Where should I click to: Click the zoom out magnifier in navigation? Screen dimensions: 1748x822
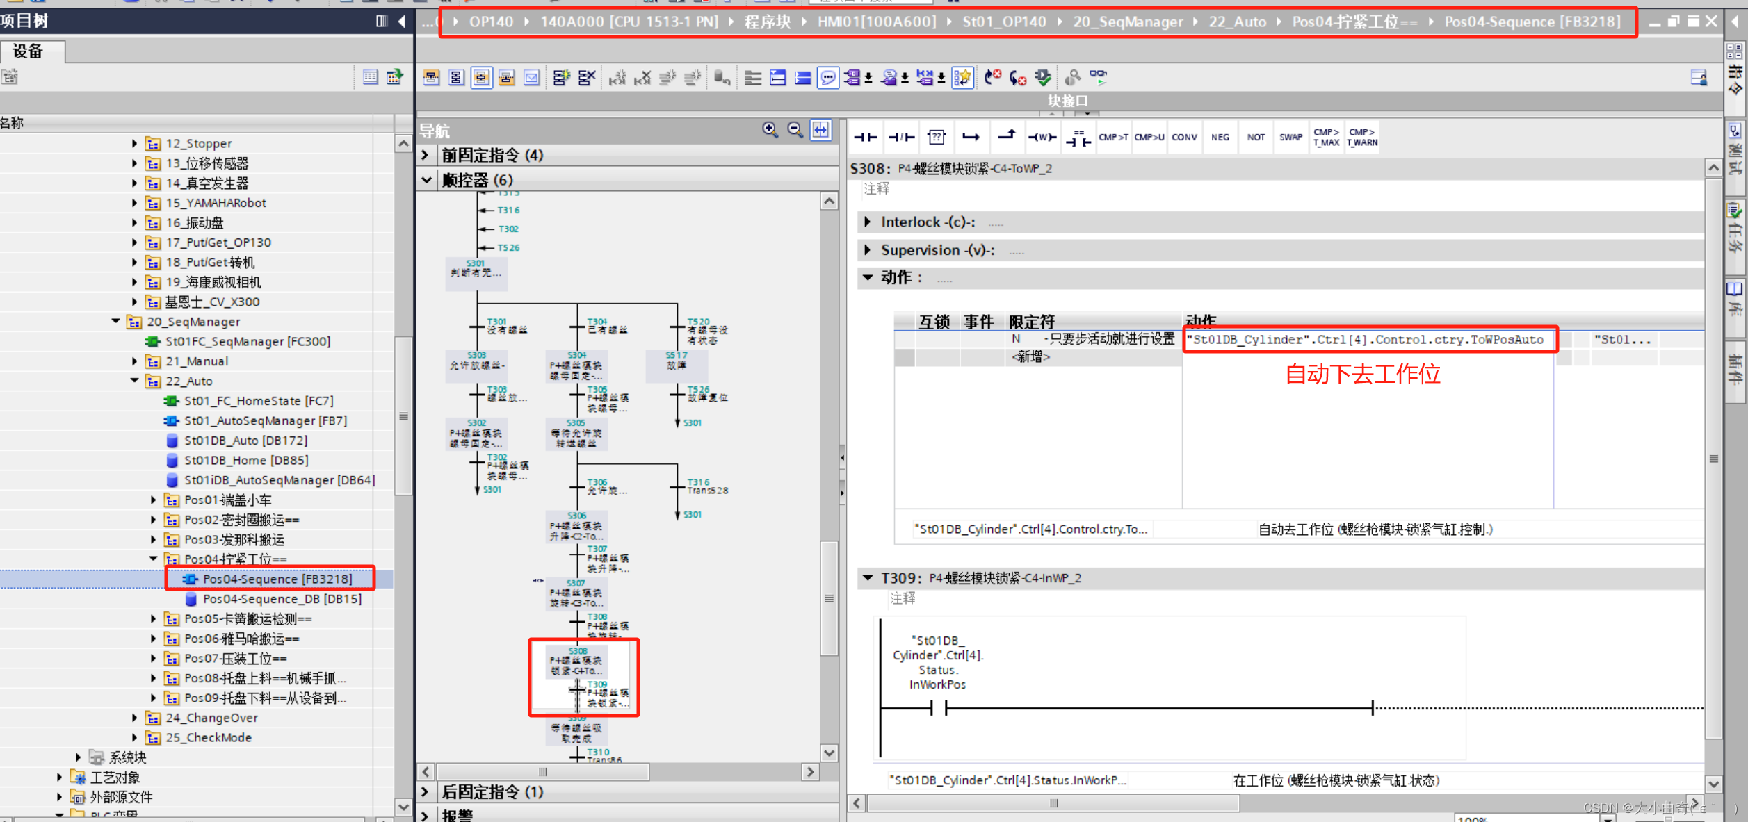[795, 130]
